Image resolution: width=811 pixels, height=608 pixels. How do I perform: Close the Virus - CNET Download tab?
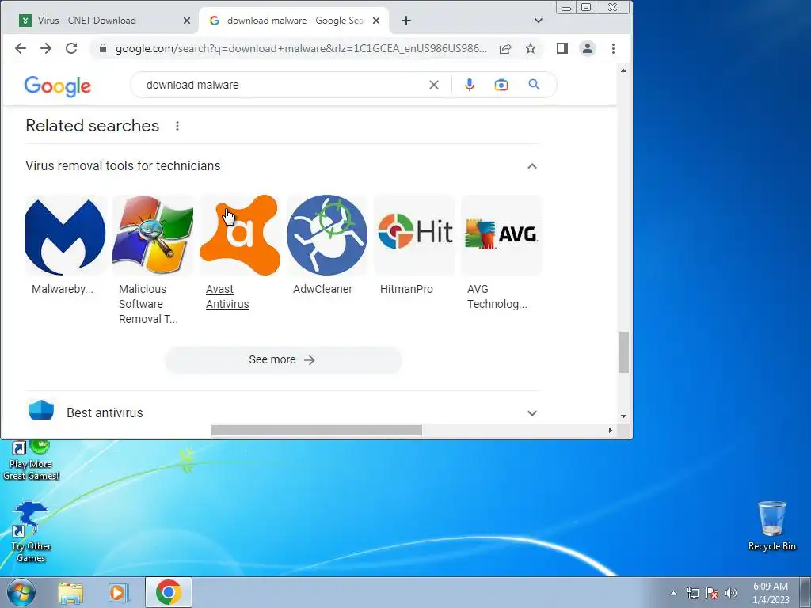[187, 21]
